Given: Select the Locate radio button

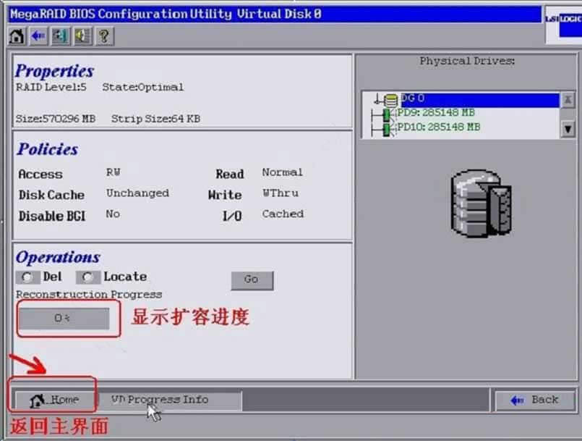Looking at the screenshot, I should pyautogui.click(x=87, y=277).
